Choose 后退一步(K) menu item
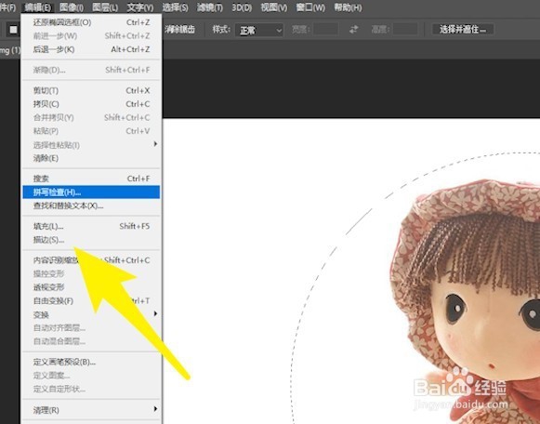Image resolution: width=540 pixels, height=424 pixels. tap(92, 49)
